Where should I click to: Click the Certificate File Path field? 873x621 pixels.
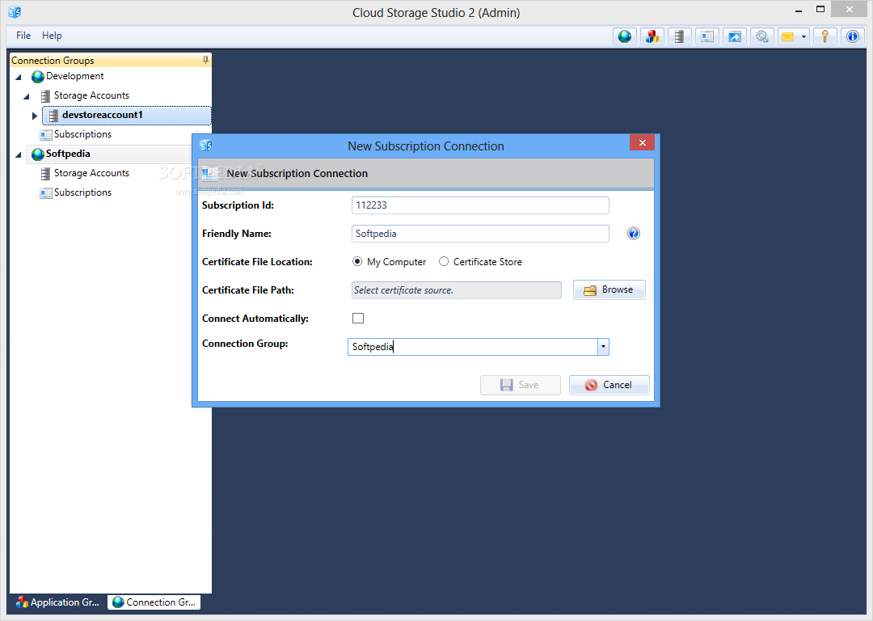pyautogui.click(x=457, y=290)
